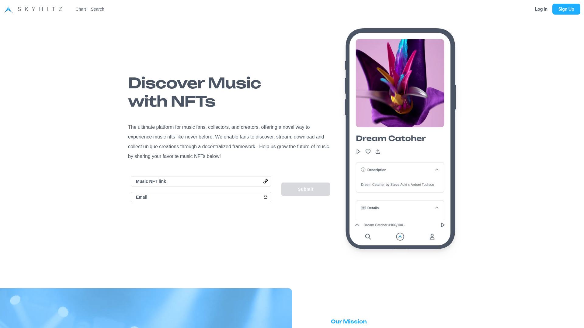
Task: Click the profile icon in bottom navigation
Action: point(432,236)
